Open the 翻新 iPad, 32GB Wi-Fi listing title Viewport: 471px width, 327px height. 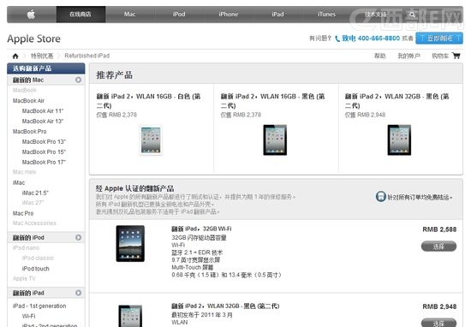(x=201, y=229)
